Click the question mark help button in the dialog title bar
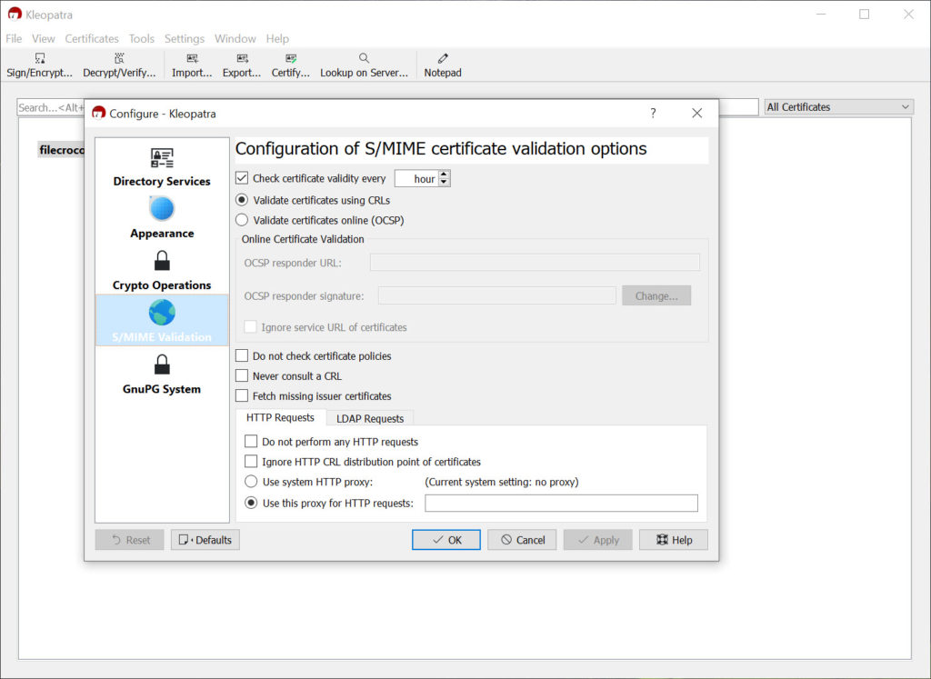 click(x=653, y=113)
